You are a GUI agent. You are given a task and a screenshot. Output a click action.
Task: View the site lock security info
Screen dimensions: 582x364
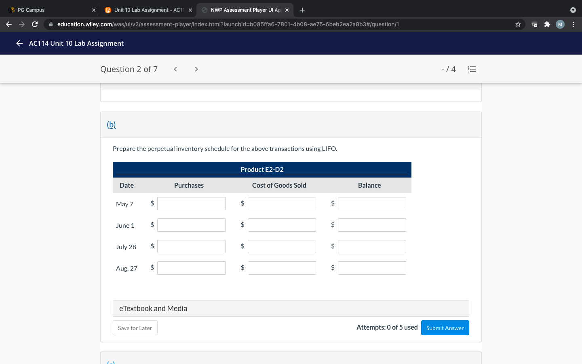pos(51,24)
